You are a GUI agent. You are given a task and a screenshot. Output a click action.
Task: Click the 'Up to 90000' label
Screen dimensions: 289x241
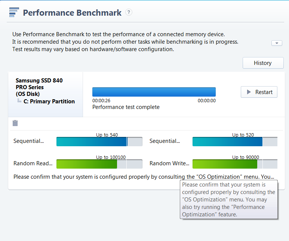coord(246,157)
